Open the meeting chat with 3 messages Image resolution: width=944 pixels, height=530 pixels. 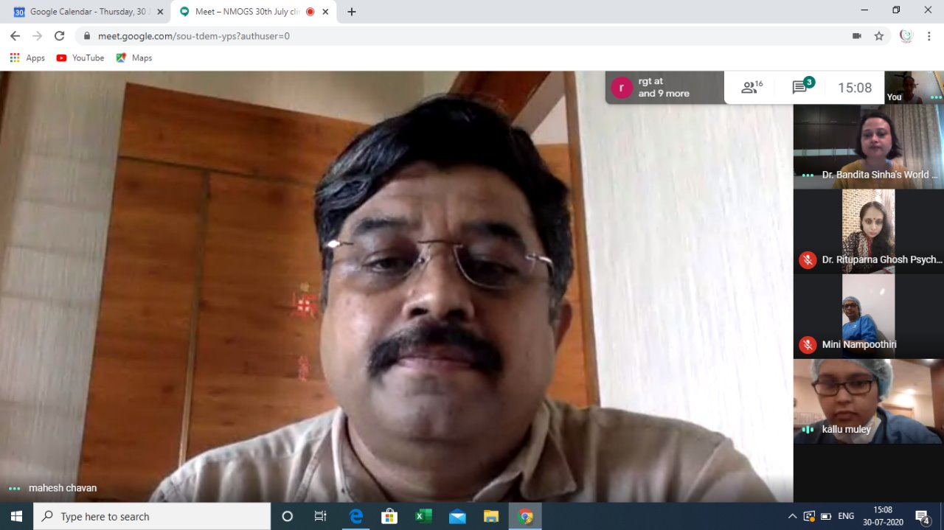tap(802, 87)
